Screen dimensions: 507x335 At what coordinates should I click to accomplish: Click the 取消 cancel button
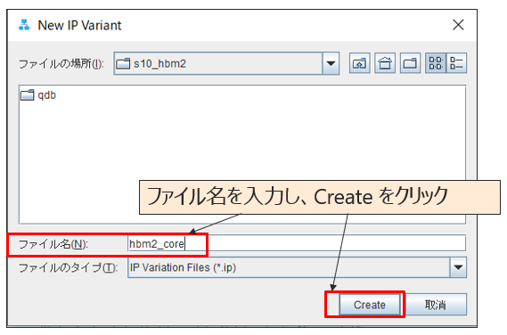click(x=436, y=305)
